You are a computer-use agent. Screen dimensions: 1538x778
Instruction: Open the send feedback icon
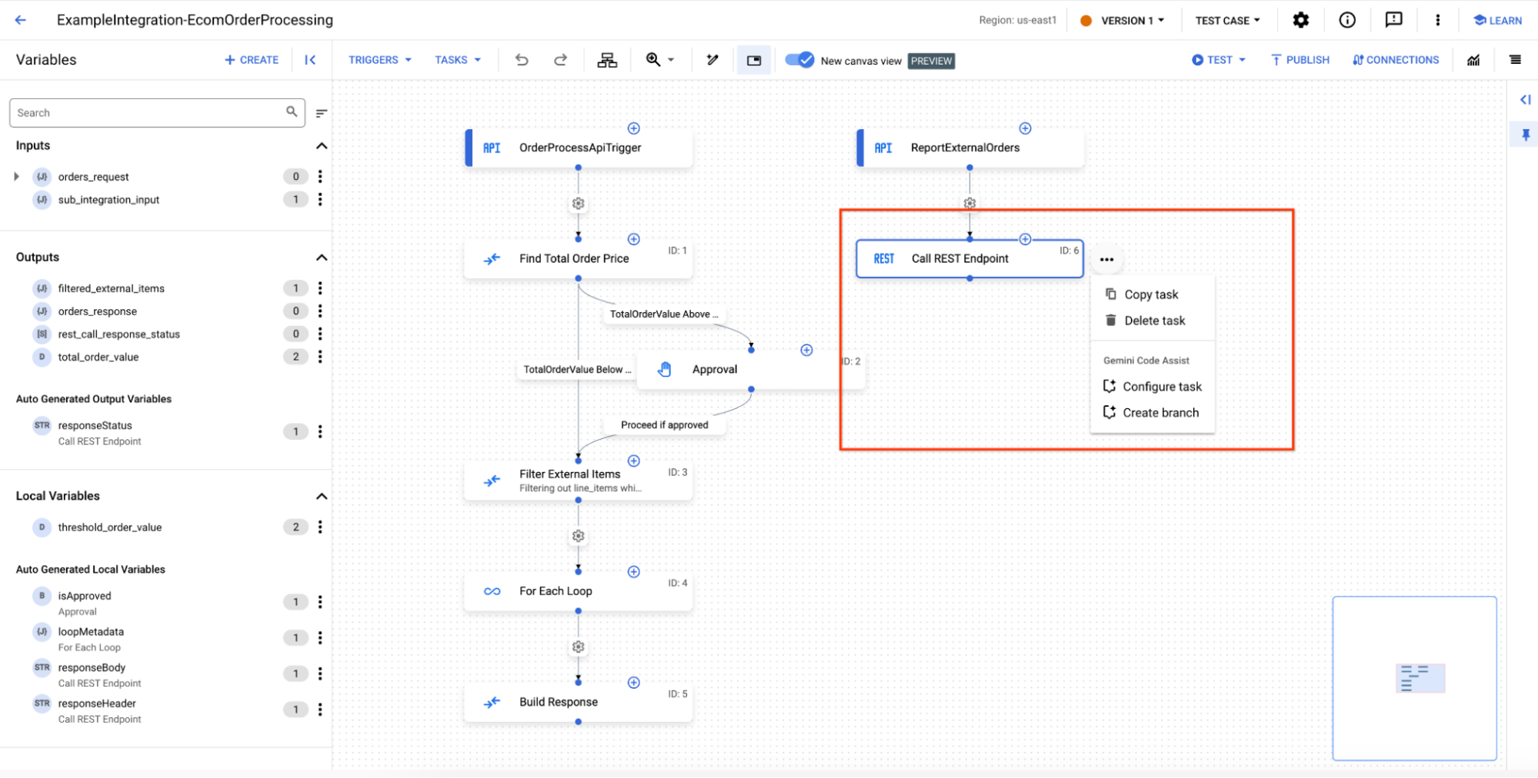point(1393,20)
